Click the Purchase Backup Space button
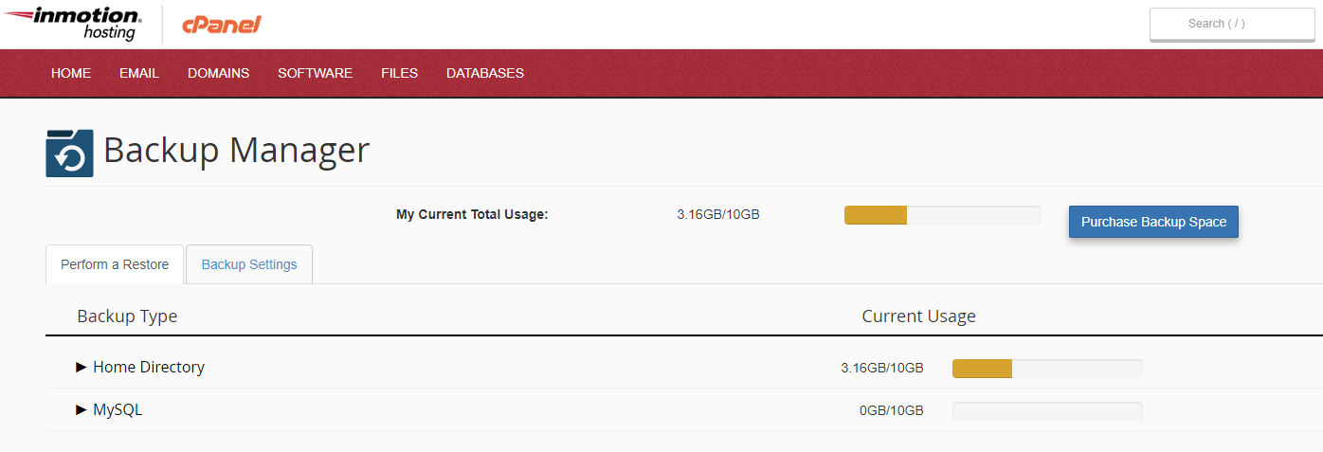The image size is (1323, 452). 1153,222
